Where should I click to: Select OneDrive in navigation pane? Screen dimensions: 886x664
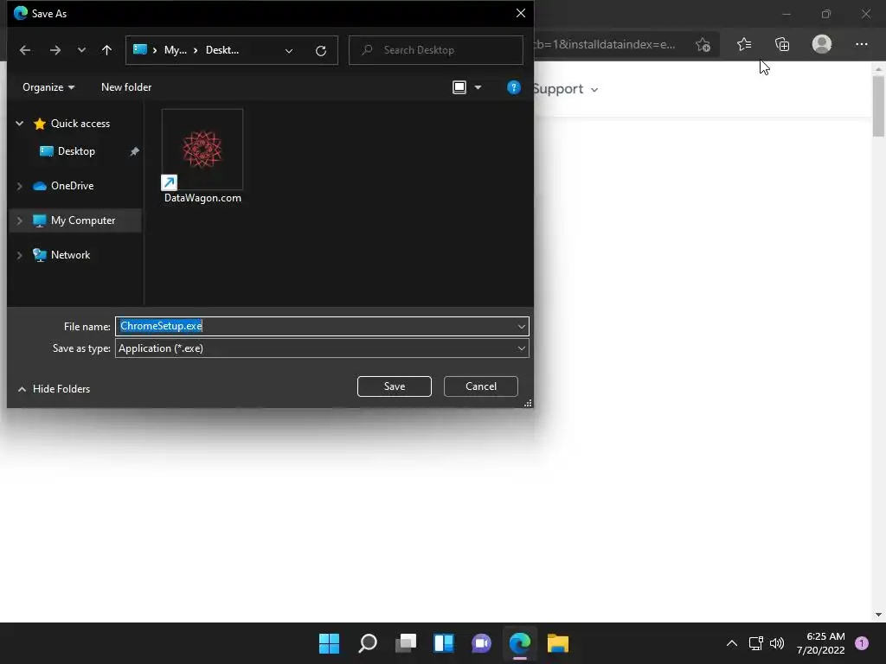pos(73,186)
